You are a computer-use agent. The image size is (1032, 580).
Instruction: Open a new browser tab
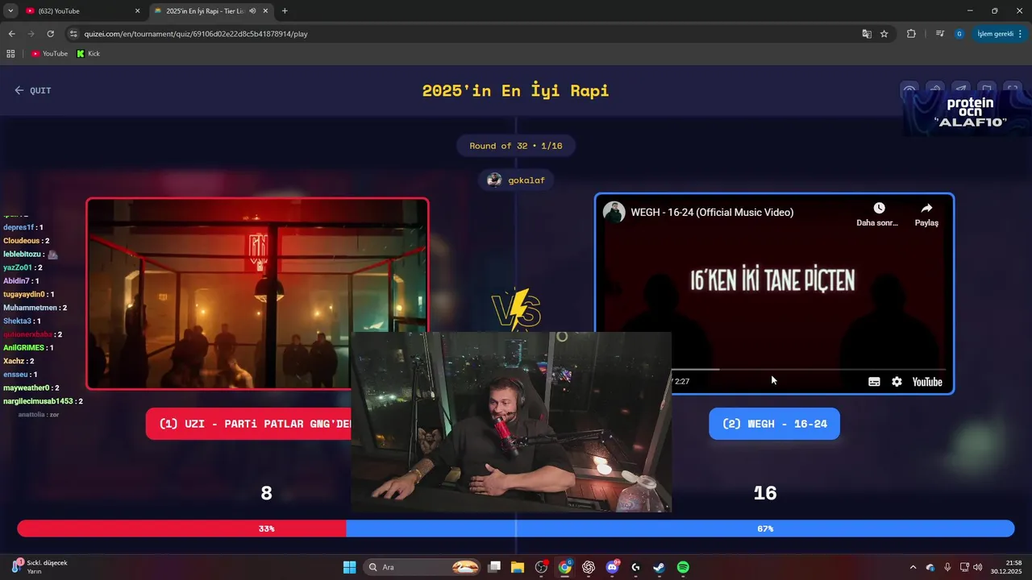tap(285, 11)
